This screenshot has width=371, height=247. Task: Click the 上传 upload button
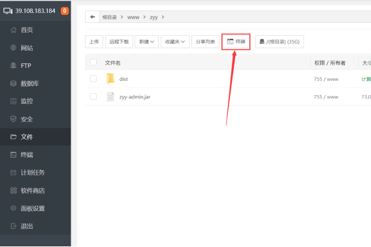point(94,42)
